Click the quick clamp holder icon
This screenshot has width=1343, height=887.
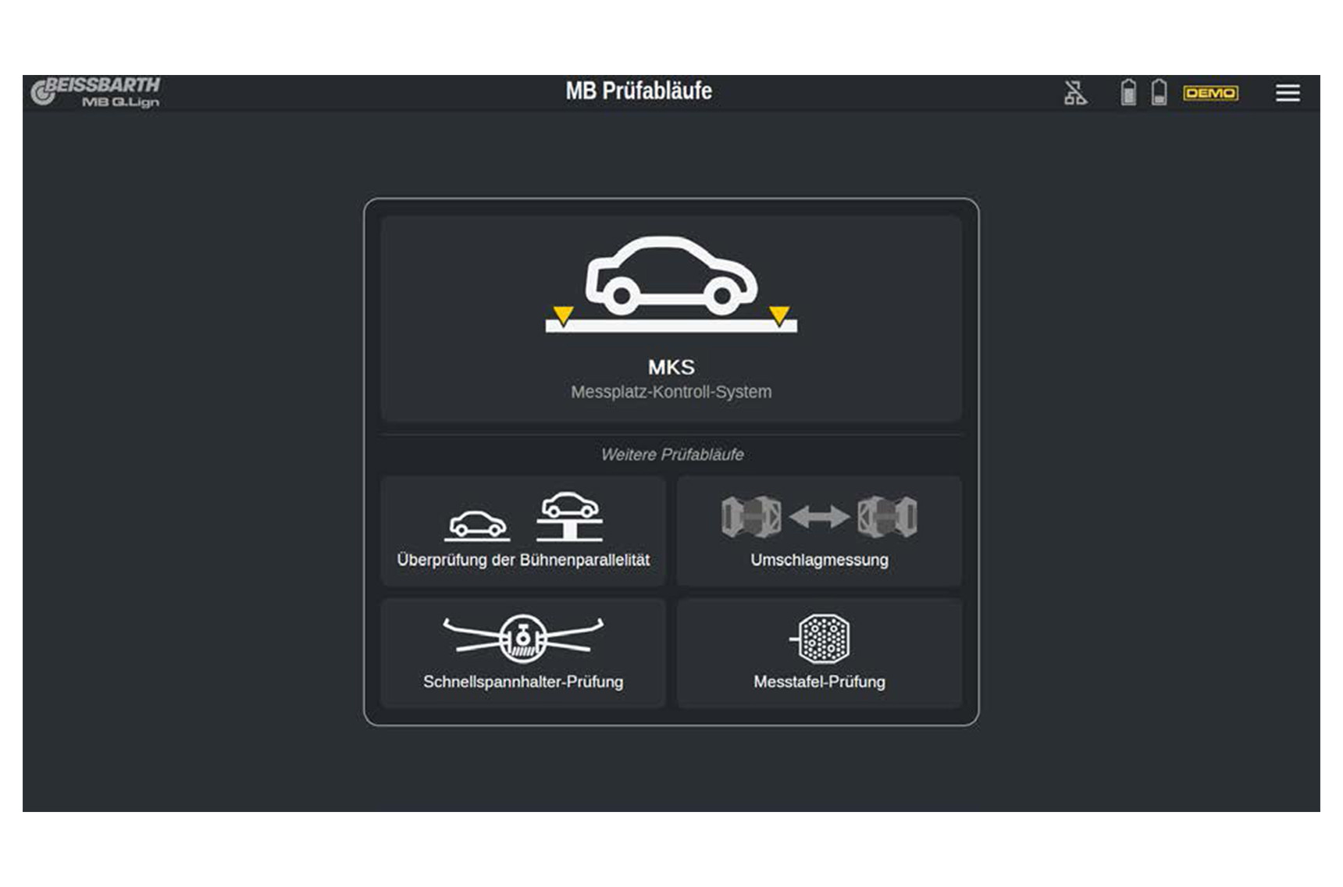pyautogui.click(x=522, y=638)
